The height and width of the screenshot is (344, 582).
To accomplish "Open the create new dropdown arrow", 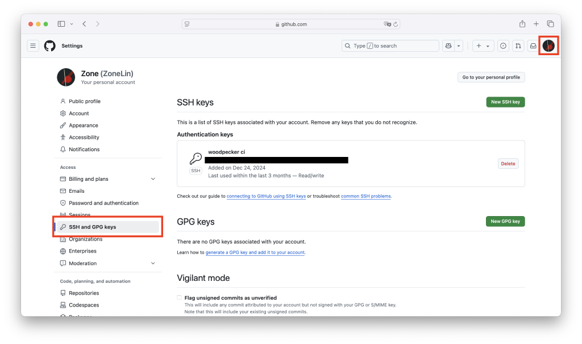I will (x=489, y=45).
